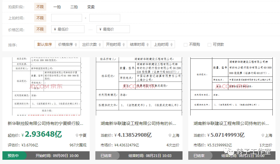The width and height of the screenshot is (280, 164).
Task: Sort listings by 出价次数
Action: click(91, 44)
